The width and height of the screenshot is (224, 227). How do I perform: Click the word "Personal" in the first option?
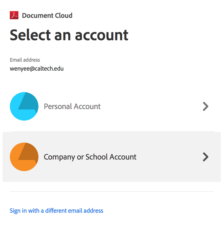pyautogui.click(x=57, y=106)
